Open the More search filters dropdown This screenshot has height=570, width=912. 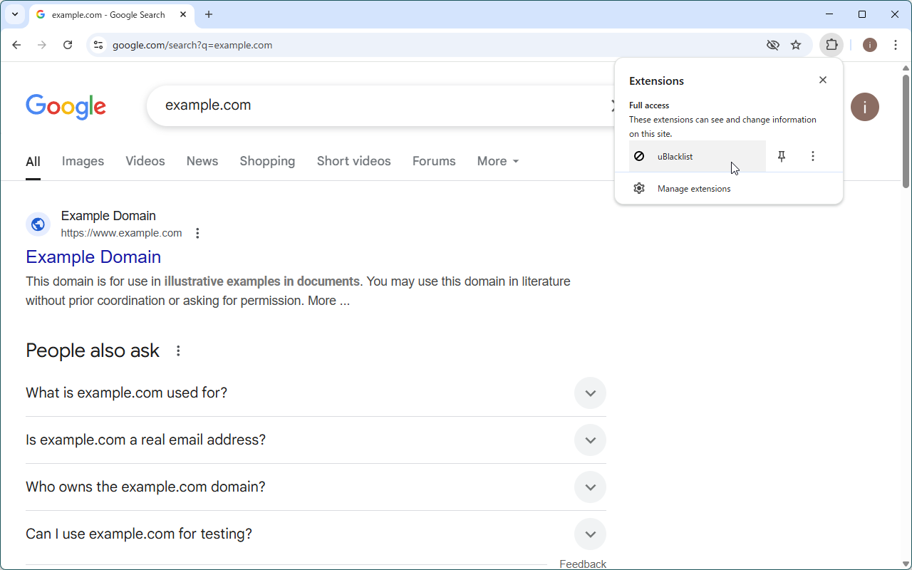click(x=497, y=161)
